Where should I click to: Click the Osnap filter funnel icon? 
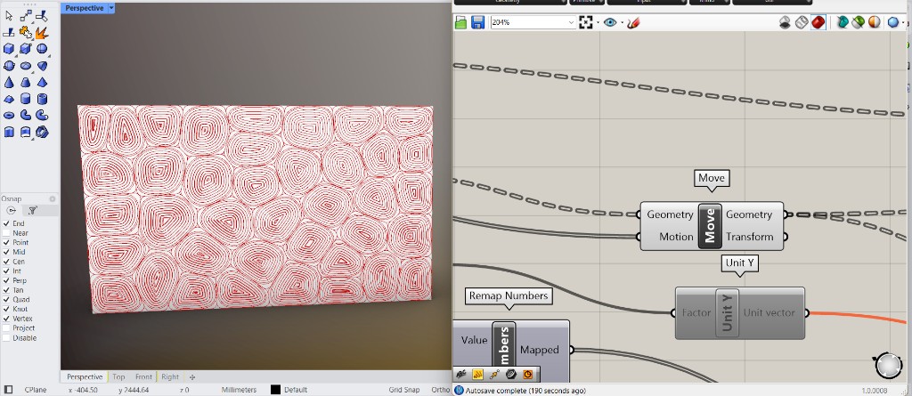point(33,211)
